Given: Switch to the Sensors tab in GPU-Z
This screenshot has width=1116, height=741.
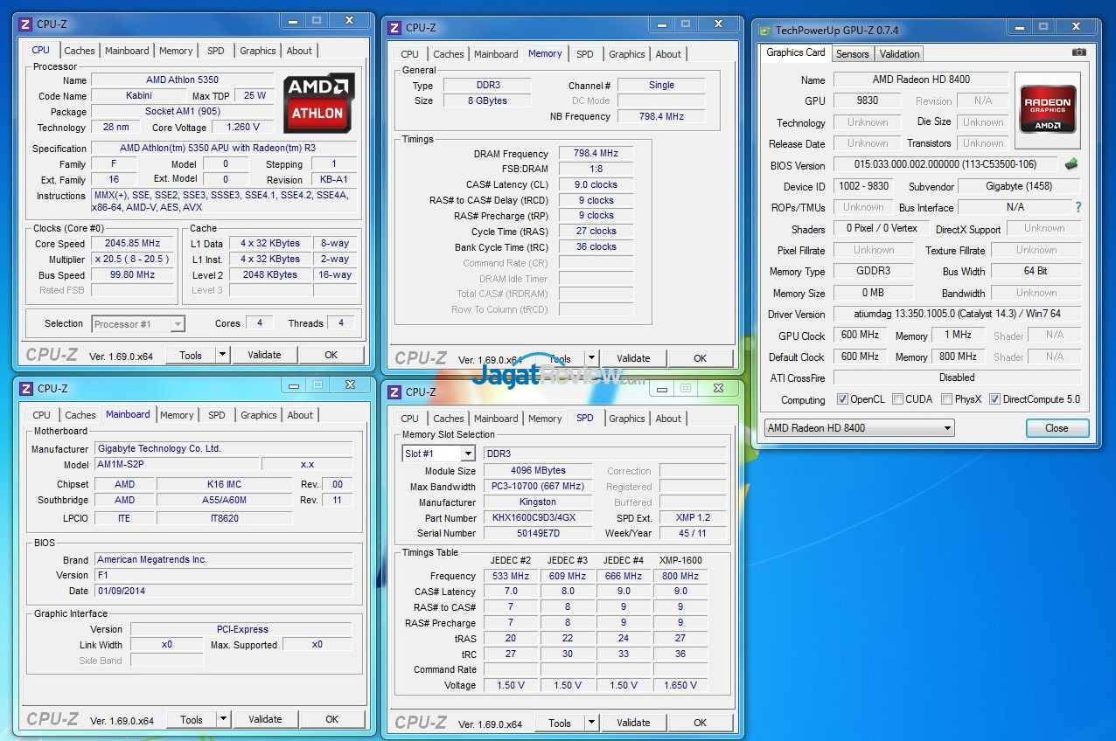Looking at the screenshot, I should [x=852, y=53].
